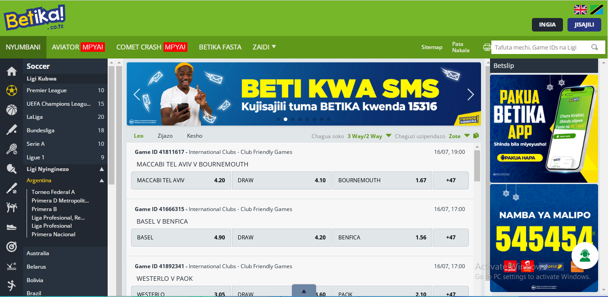Image resolution: width=608 pixels, height=297 pixels.
Task: Switch to the Kesho tab
Action: pos(195,136)
